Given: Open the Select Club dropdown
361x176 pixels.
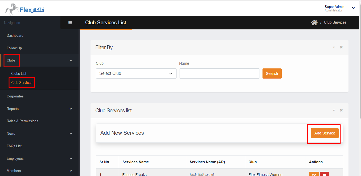Looking at the screenshot, I should [136, 73].
